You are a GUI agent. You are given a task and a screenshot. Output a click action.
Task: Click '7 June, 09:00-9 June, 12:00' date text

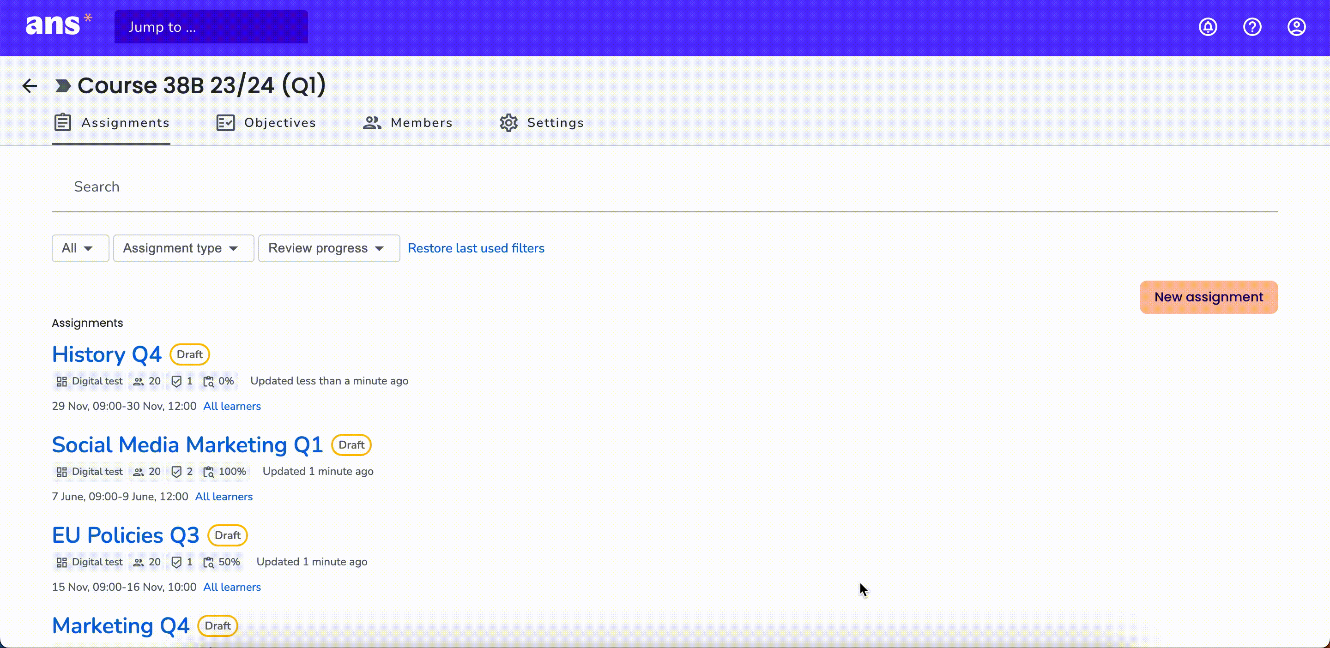120,497
